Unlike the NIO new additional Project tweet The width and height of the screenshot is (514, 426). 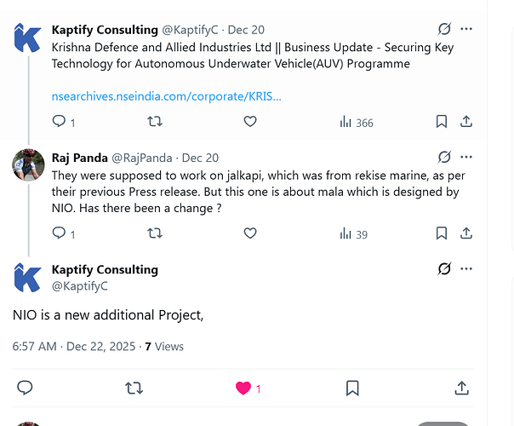(x=243, y=389)
